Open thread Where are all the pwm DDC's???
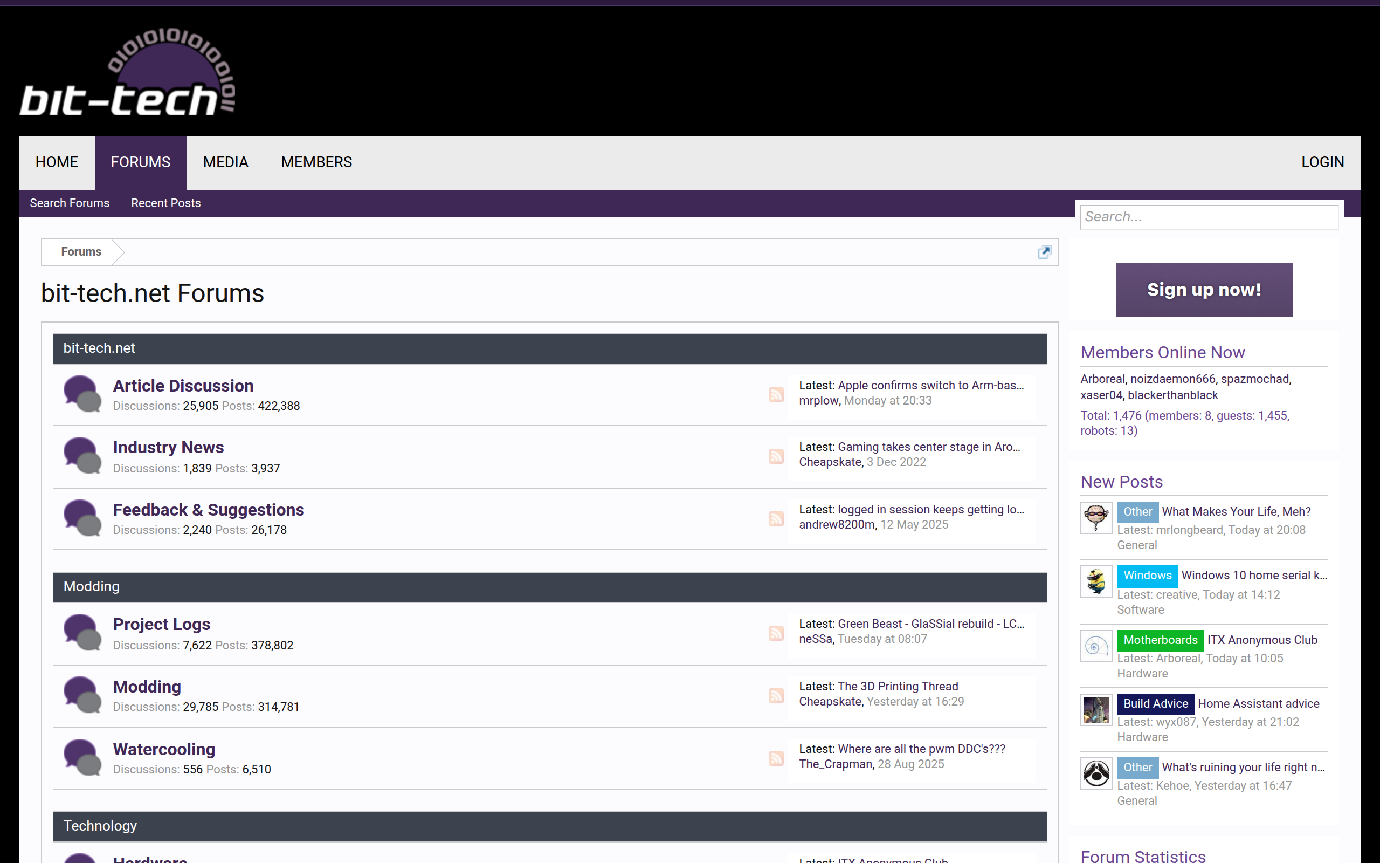Viewport: 1380px width, 863px height. pyautogui.click(x=921, y=749)
